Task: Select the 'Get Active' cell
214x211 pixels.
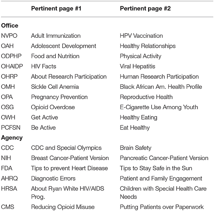Action: pos(44,117)
